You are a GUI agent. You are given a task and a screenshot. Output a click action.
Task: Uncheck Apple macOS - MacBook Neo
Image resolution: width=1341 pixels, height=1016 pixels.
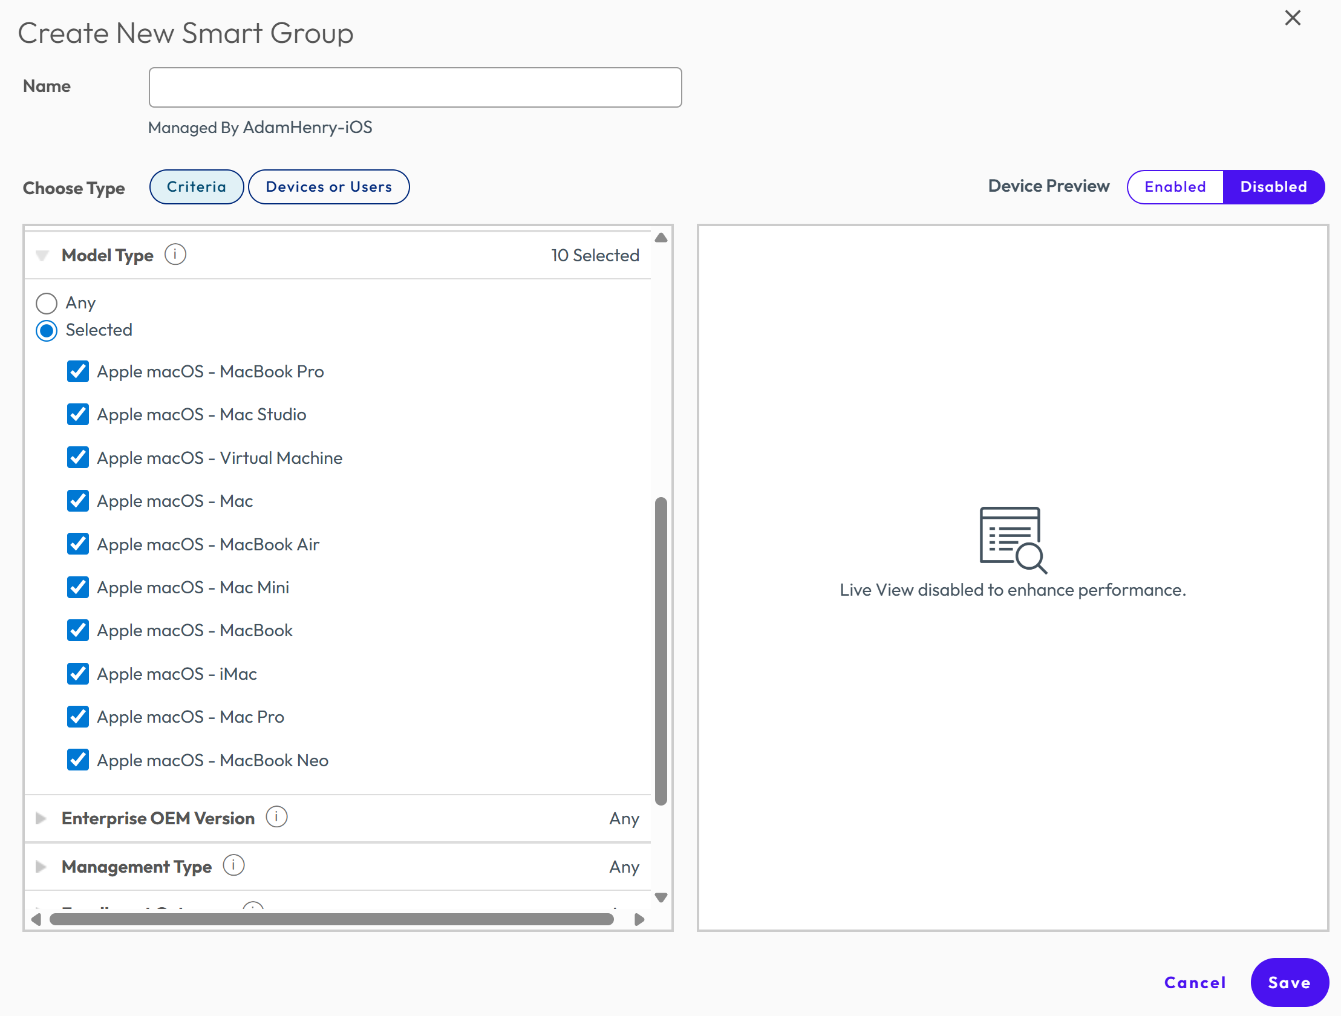click(77, 760)
